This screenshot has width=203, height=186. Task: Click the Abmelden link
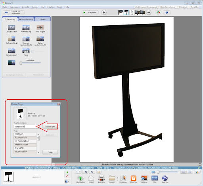click(x=195, y=7)
